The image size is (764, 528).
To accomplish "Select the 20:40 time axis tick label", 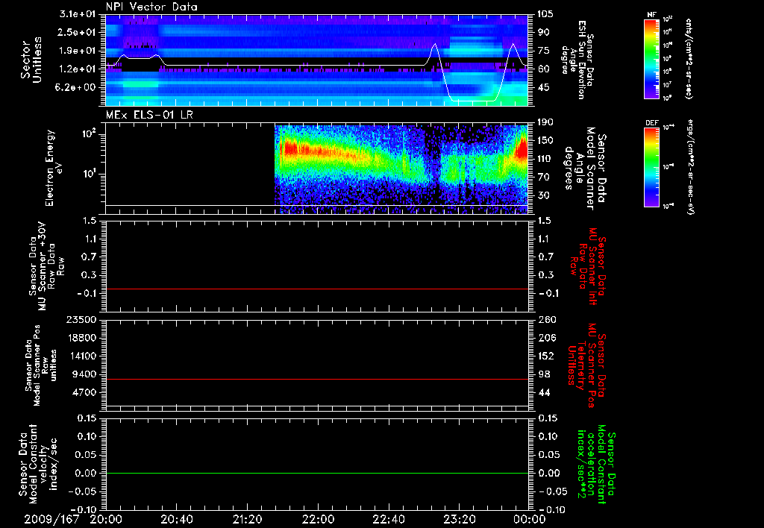I will click(177, 519).
